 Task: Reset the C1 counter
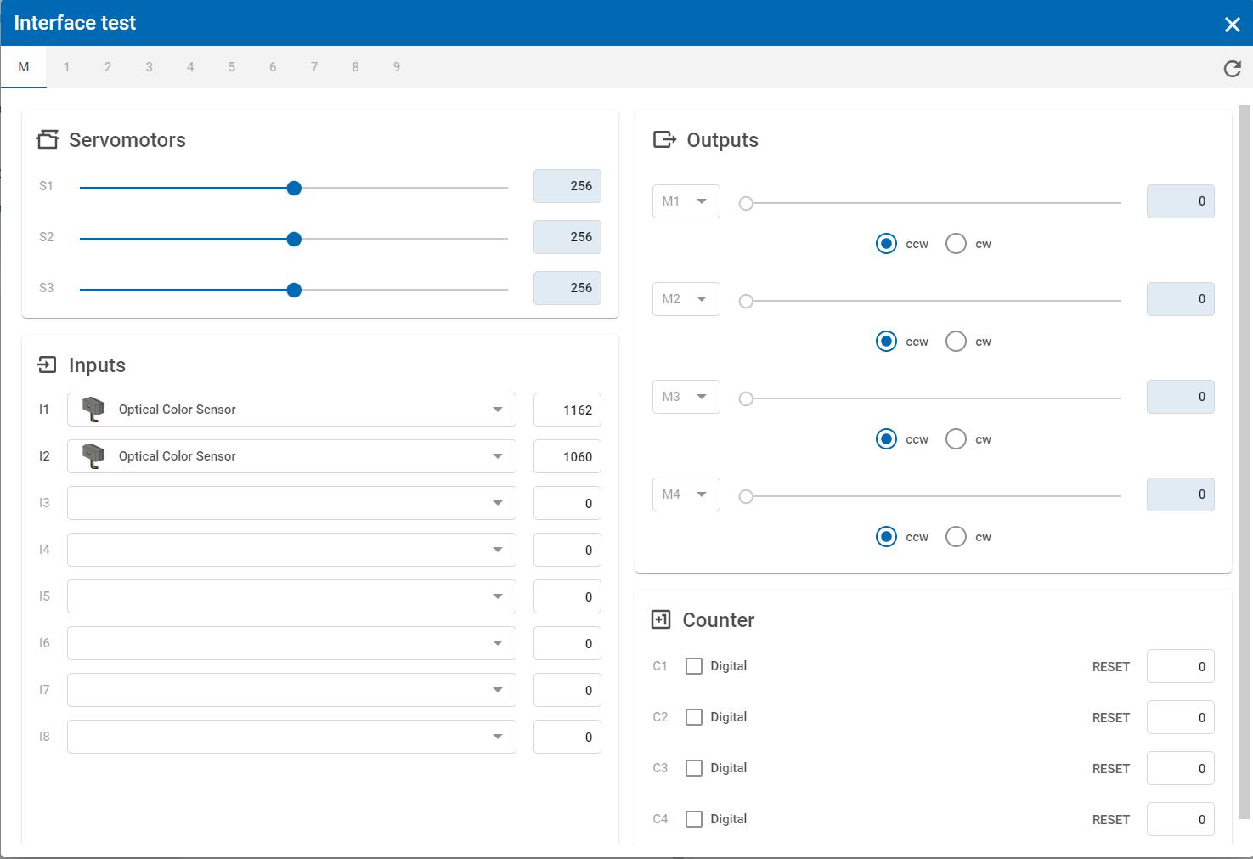pos(1111,667)
